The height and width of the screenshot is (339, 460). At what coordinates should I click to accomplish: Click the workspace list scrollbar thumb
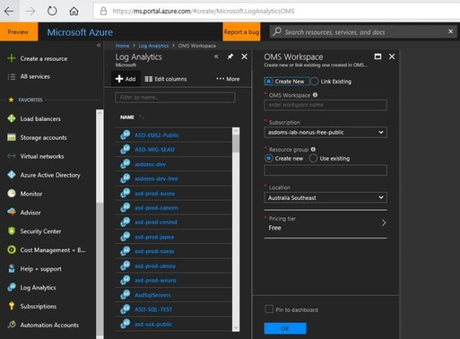coord(236,144)
